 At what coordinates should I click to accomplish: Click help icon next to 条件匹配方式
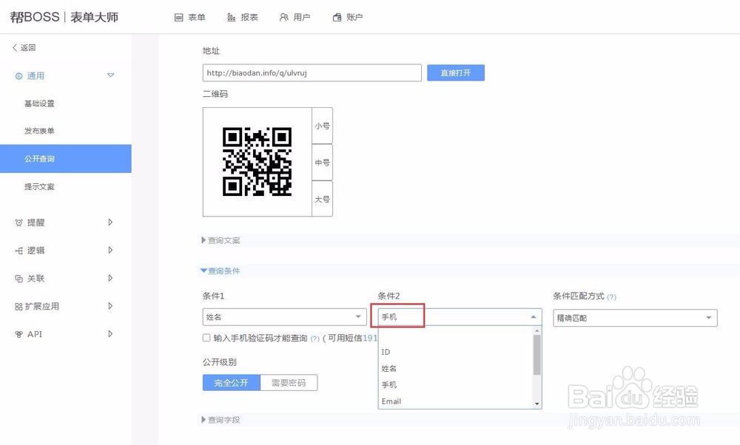coord(612,297)
